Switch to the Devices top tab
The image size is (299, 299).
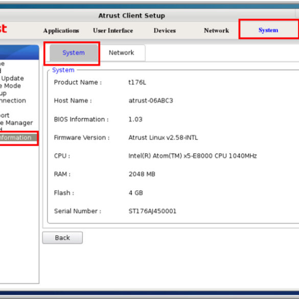165,31
